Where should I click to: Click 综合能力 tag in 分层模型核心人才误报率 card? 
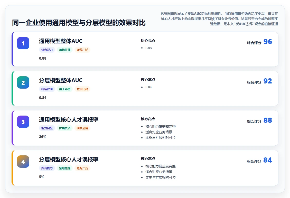47,168
